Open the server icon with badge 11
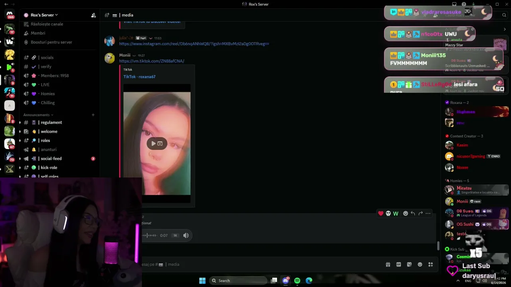This screenshot has height=287, width=511. pos(10,92)
